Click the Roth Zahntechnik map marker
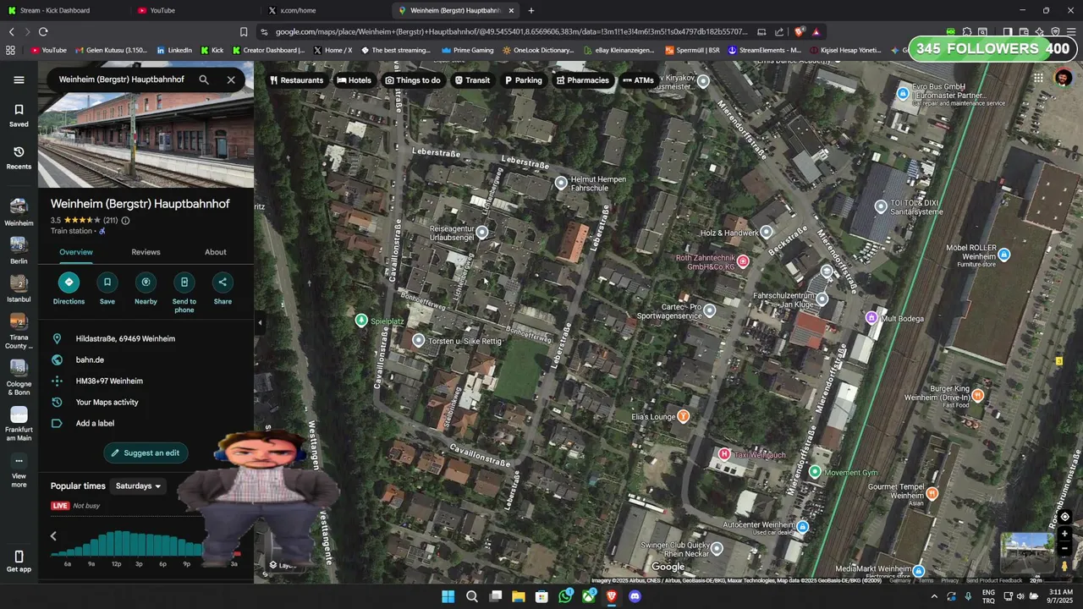 pyautogui.click(x=743, y=261)
